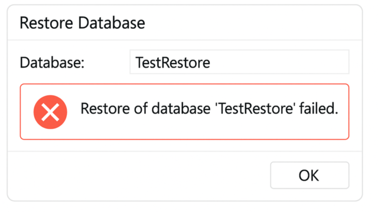378x212 pixels.
Task: Click the restore failed error message text
Action: 209,108
